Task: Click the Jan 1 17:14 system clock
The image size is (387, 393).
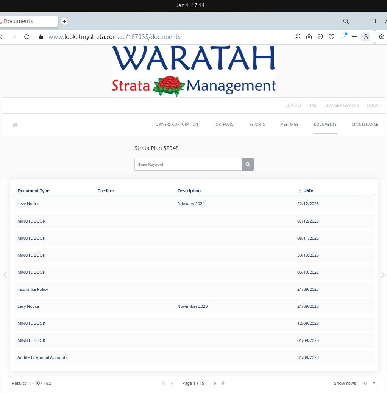Action: tap(190, 5)
